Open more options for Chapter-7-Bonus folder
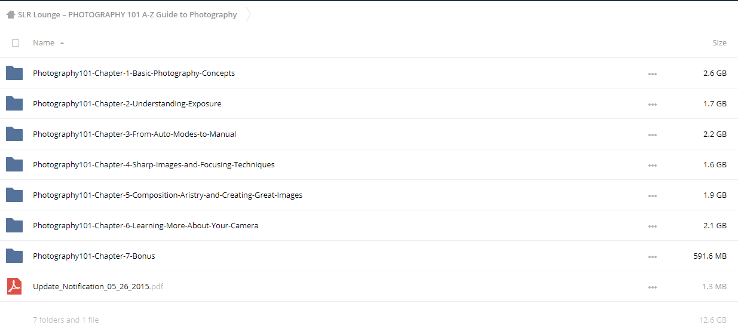 [652, 257]
